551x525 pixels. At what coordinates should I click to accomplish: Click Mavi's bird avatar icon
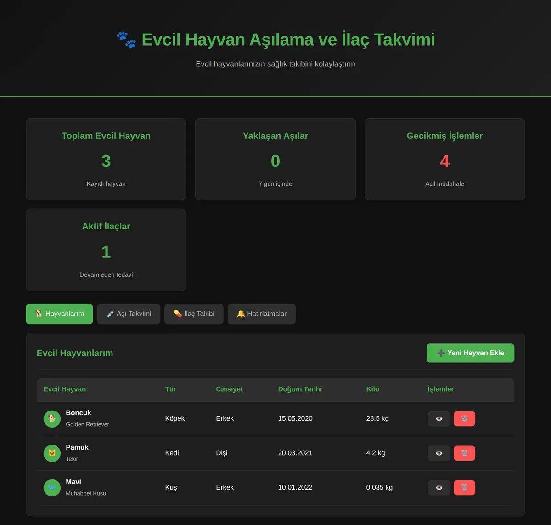coord(52,488)
